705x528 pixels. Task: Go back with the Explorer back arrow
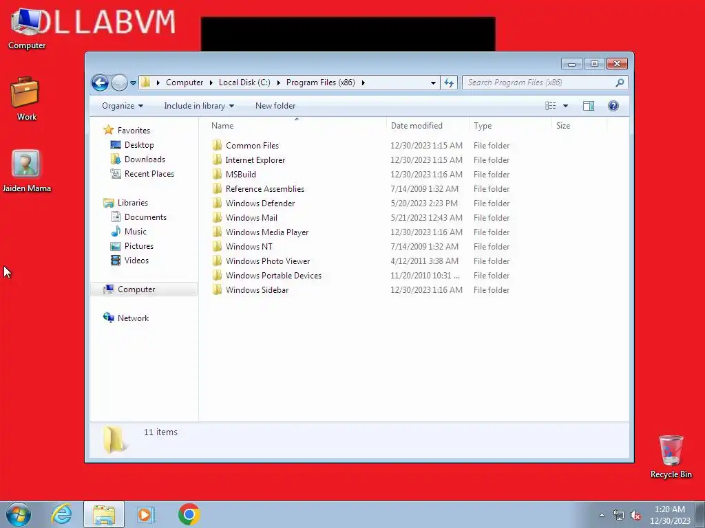click(100, 82)
